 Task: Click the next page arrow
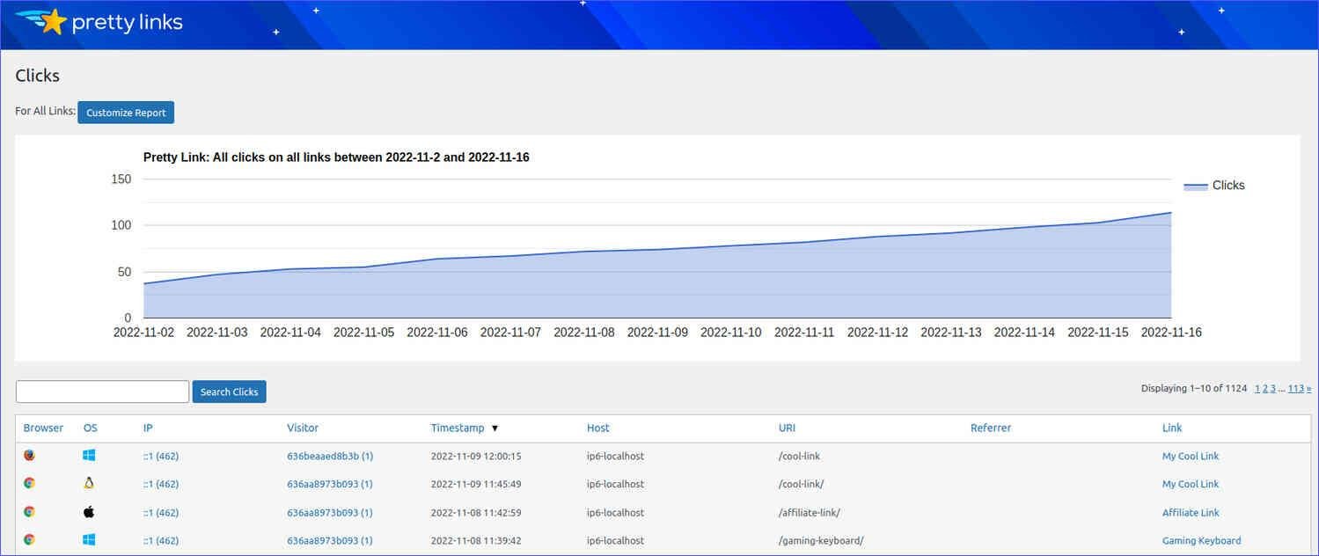pos(1308,387)
